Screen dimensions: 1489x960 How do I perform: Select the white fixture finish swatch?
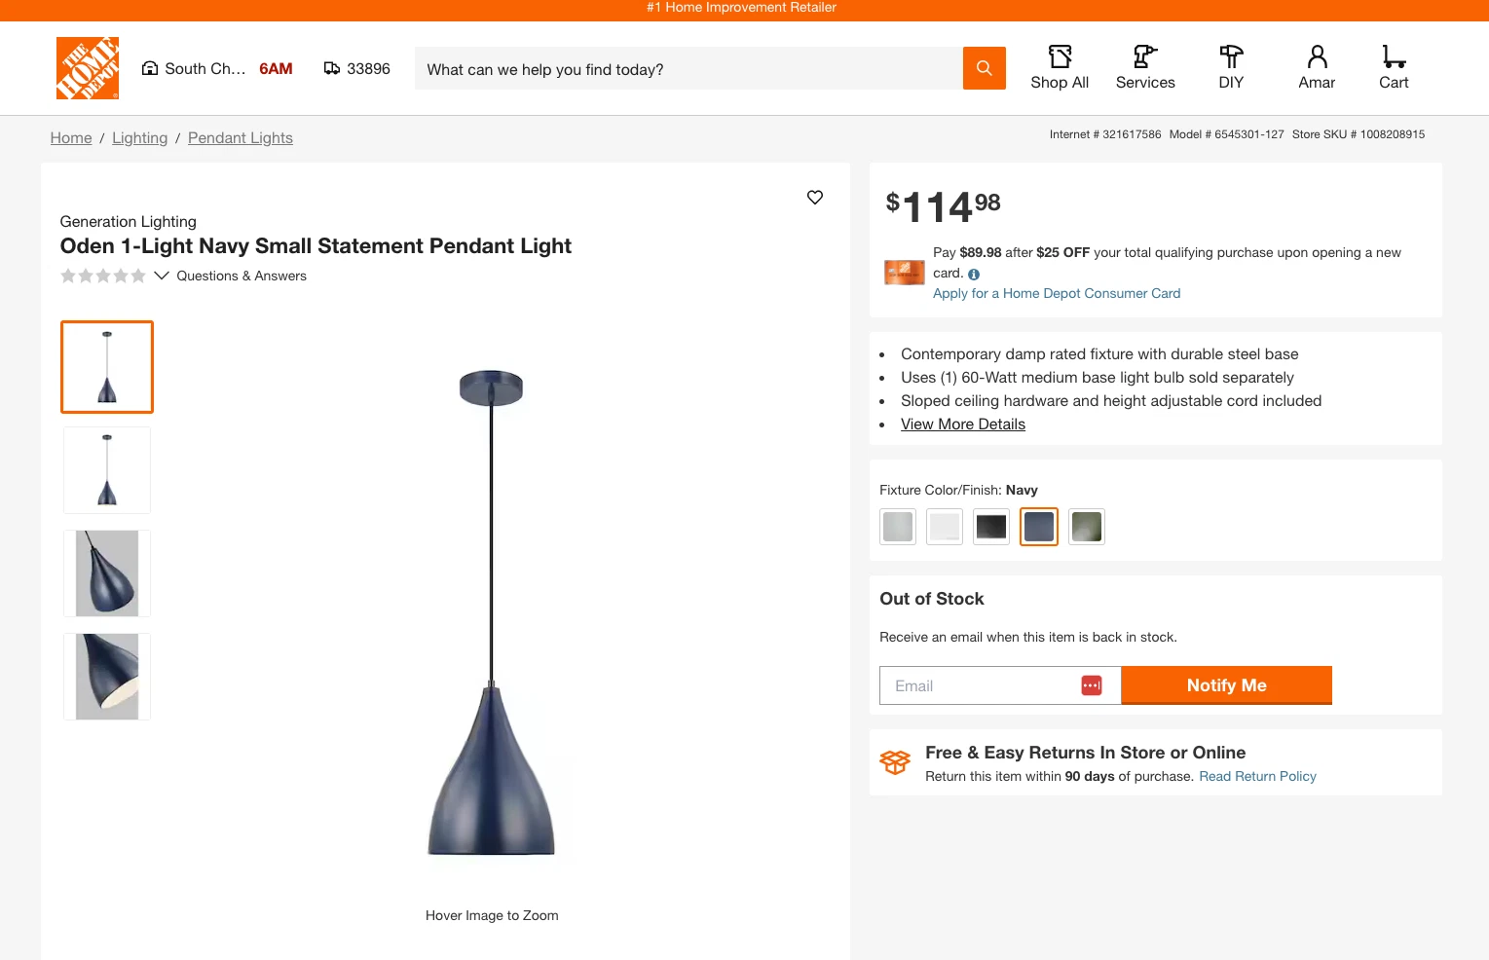(945, 527)
